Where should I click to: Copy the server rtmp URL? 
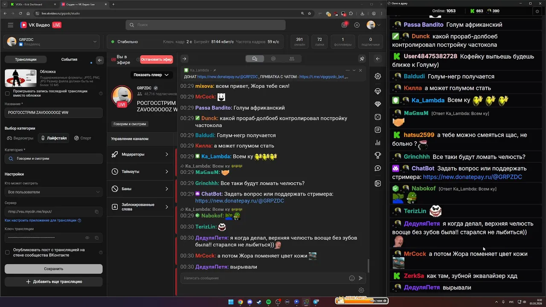tap(97, 211)
